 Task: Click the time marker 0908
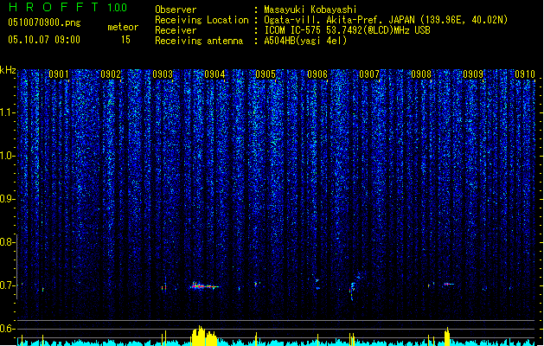click(421, 74)
